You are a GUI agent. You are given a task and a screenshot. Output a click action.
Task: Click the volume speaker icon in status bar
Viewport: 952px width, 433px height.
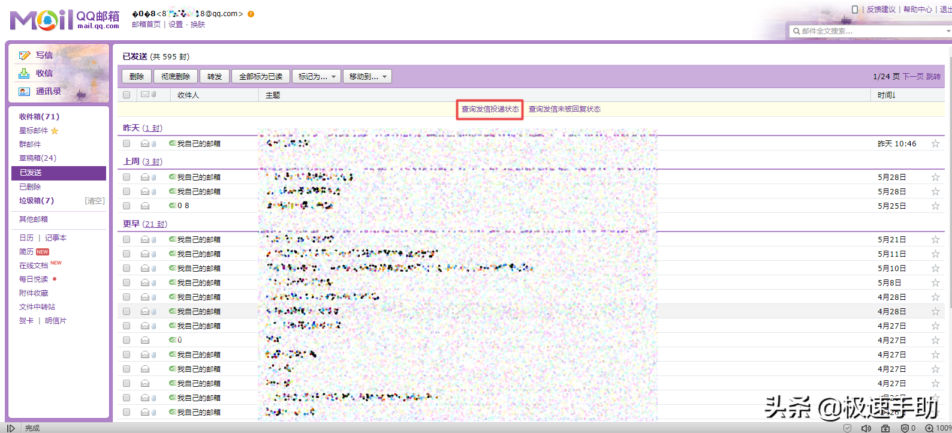[x=866, y=428]
